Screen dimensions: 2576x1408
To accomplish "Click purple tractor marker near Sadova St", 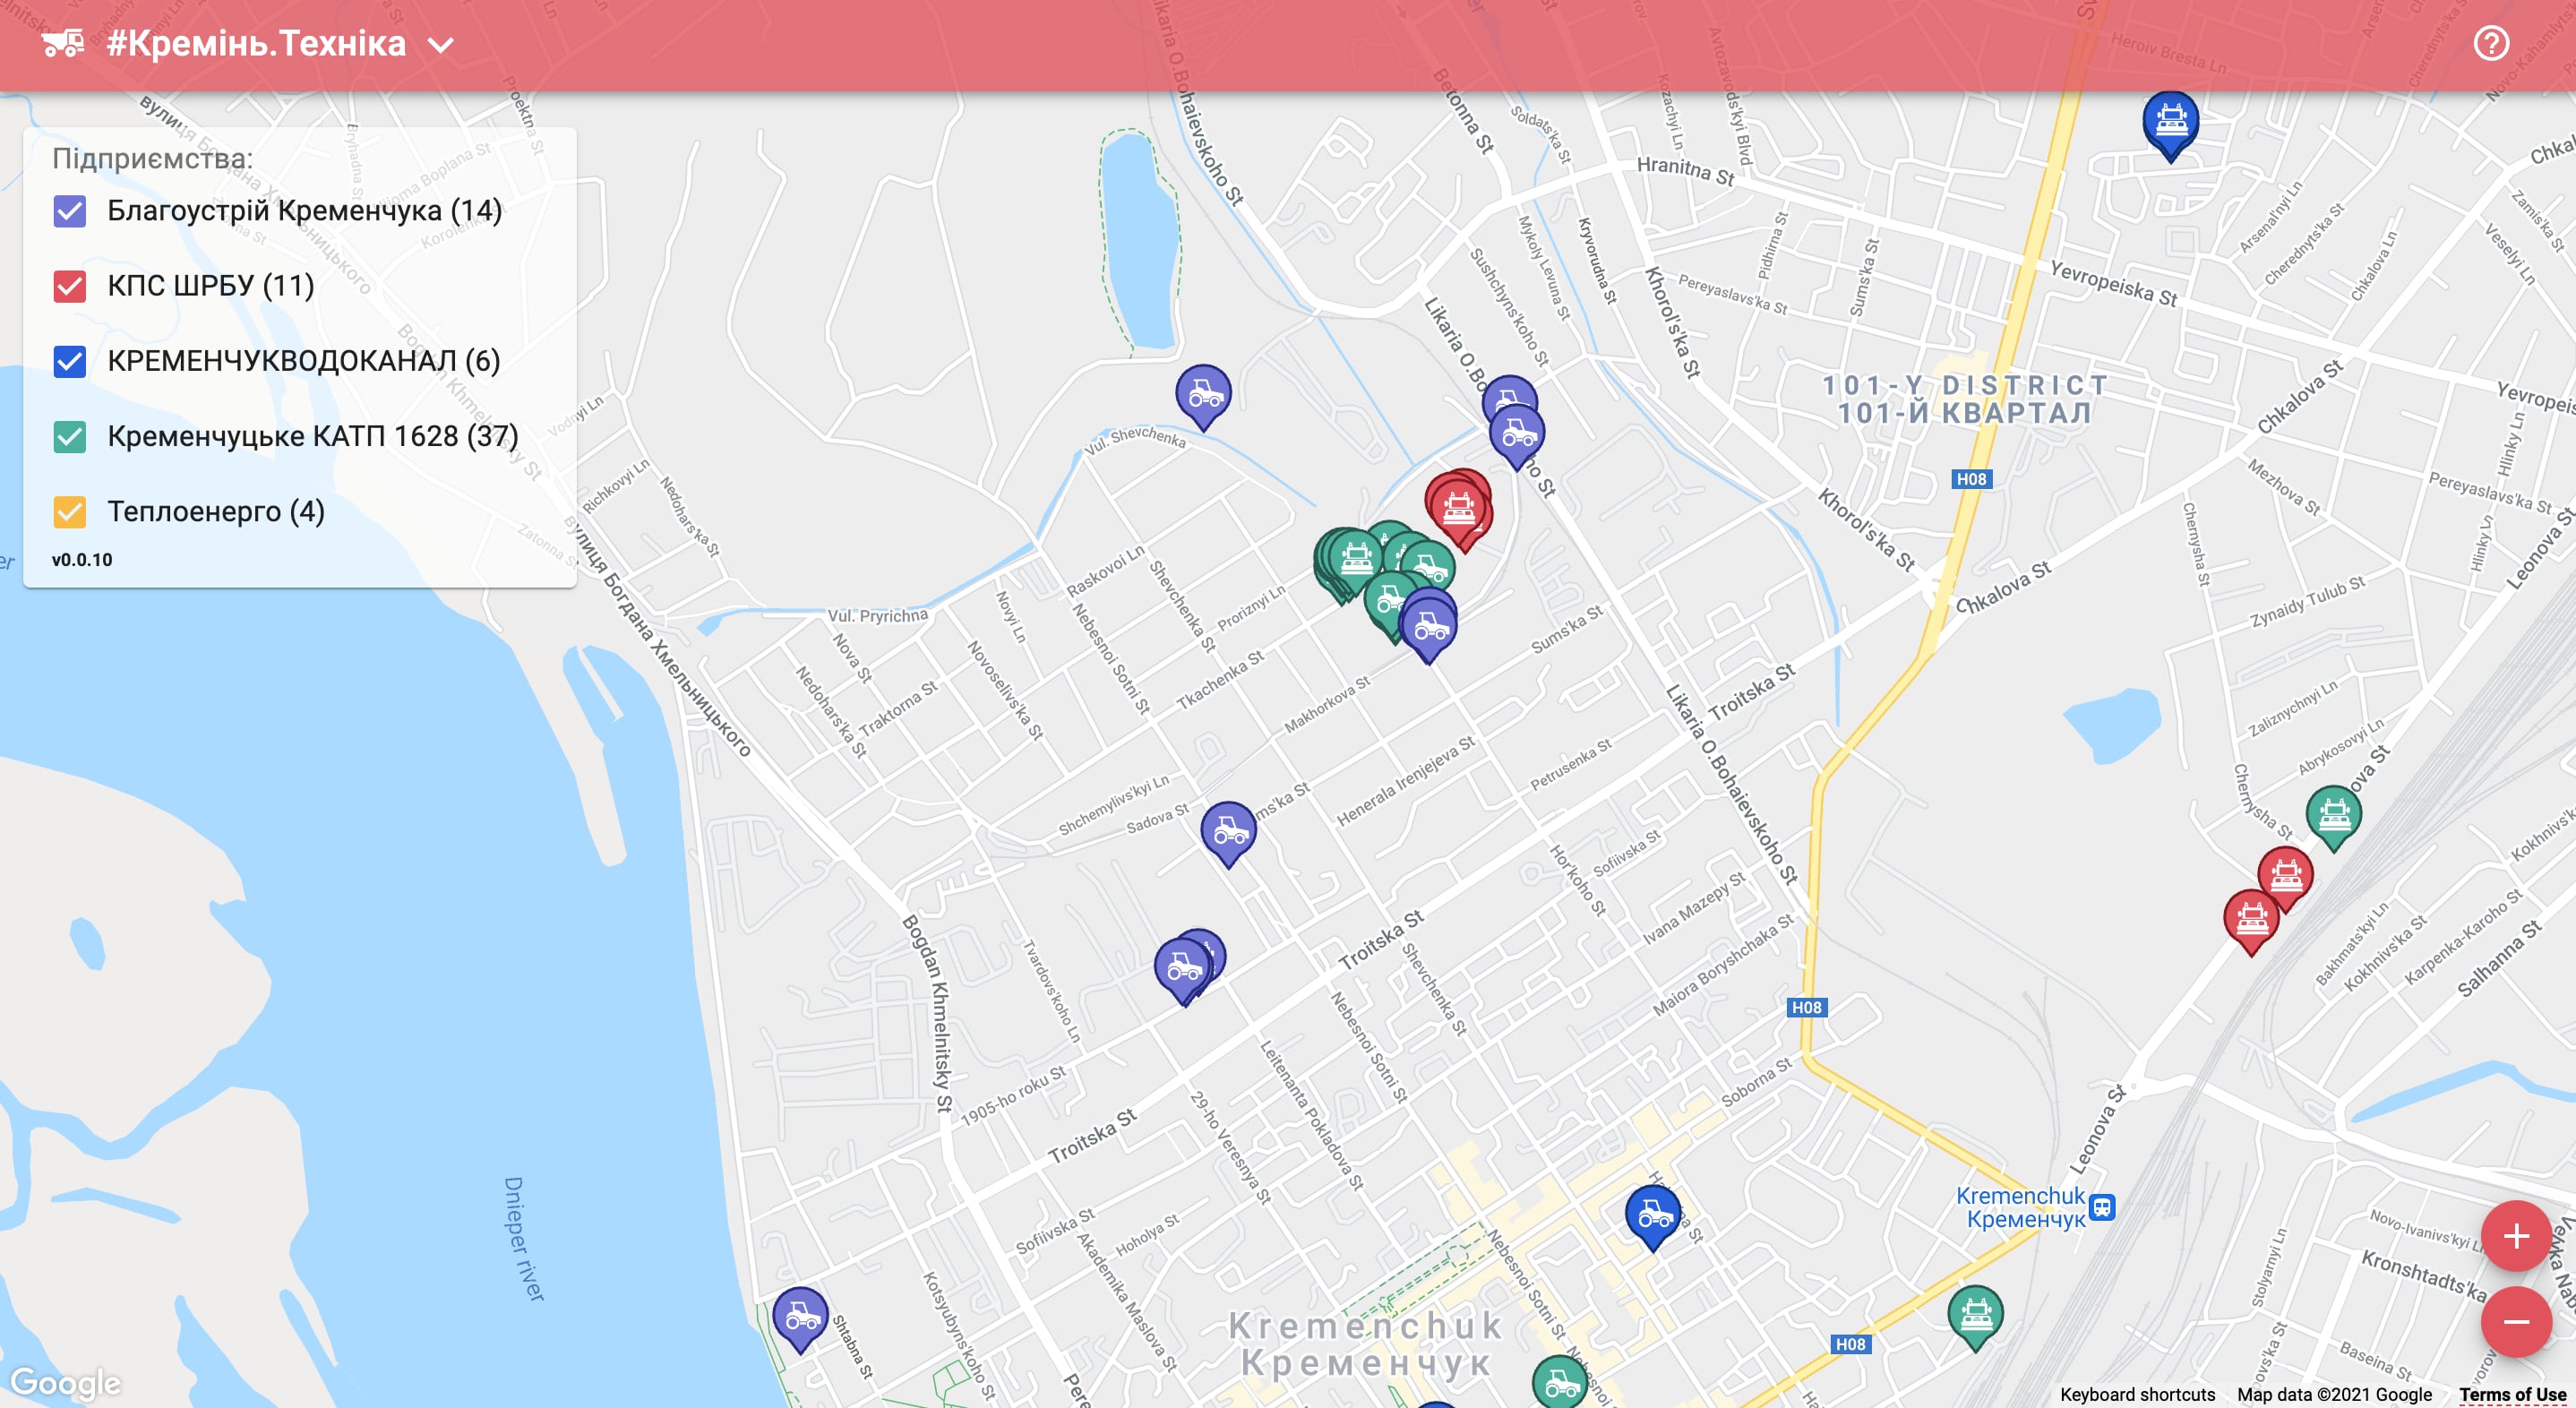I will click(x=1228, y=832).
